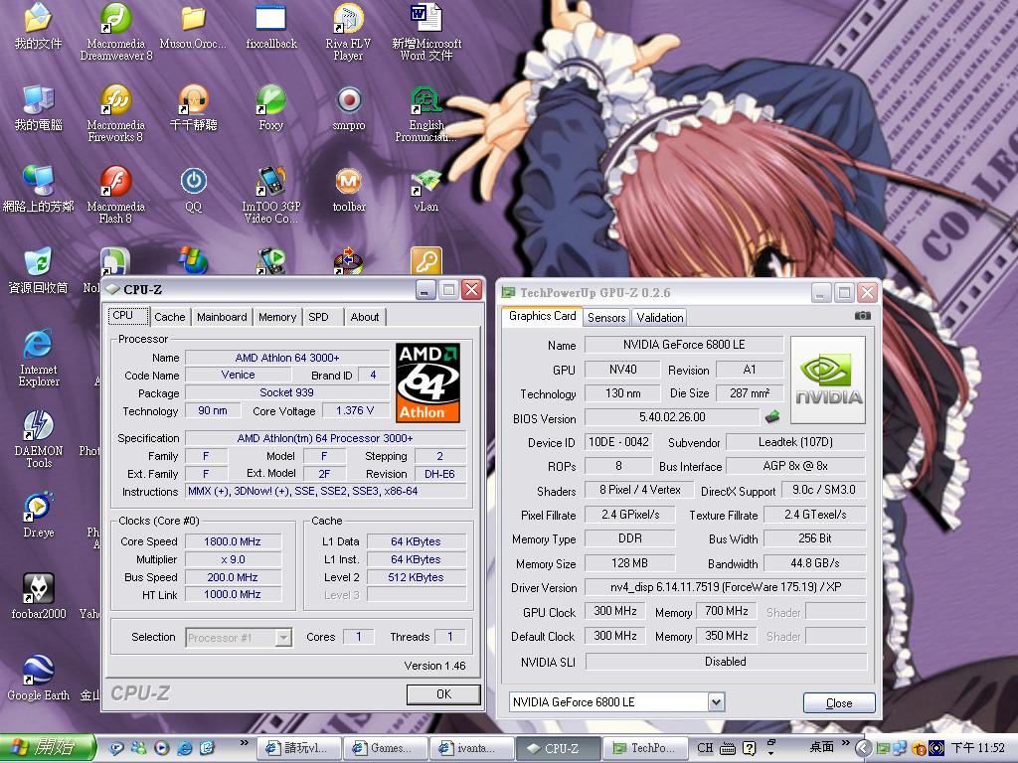Switch to the Sensors tab in GPU-Z

(x=606, y=318)
